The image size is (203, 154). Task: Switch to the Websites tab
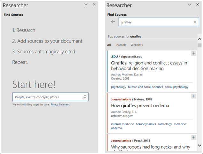(137, 45)
